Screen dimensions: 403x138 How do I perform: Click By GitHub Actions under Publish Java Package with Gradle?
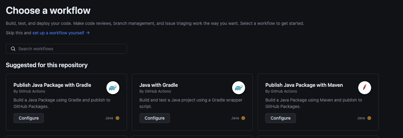tap(29, 91)
